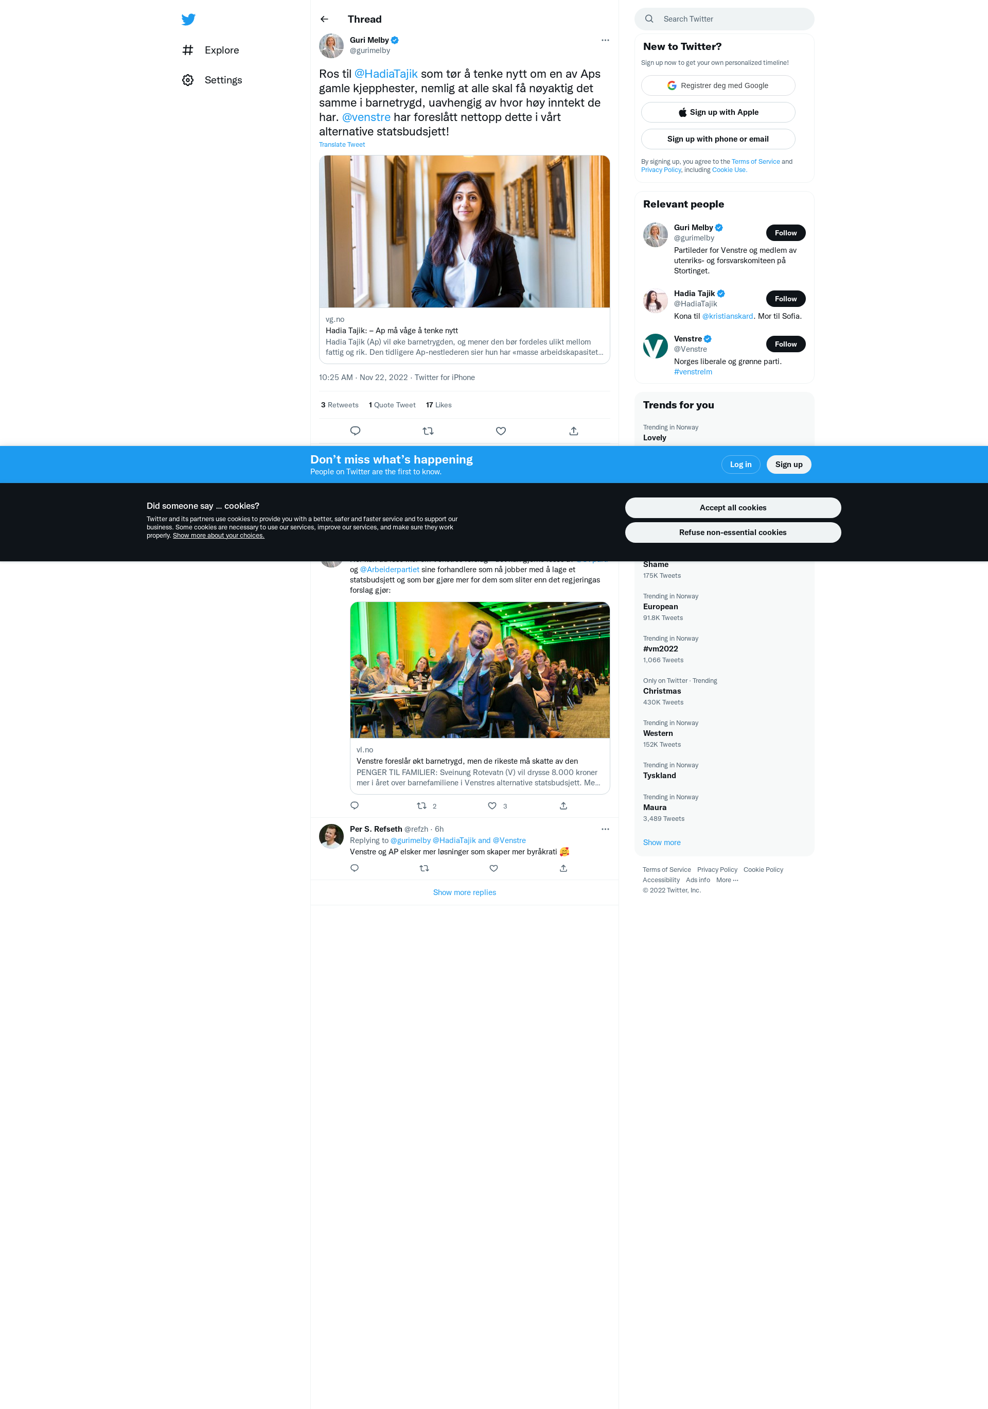Open Venstre's avatar in Relevant people
Screen dimensions: 988x1409
pyautogui.click(x=656, y=346)
